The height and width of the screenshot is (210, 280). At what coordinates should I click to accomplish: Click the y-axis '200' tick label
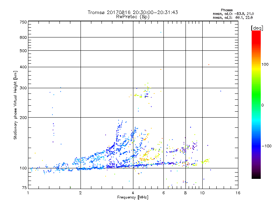click(23, 118)
